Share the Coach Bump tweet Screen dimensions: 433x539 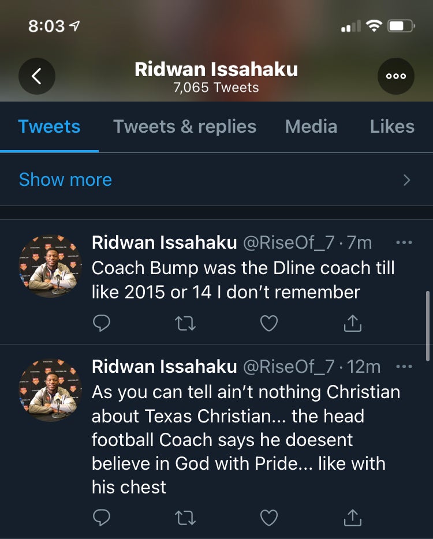[352, 324]
